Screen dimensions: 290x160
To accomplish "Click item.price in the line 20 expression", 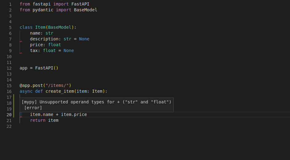I will coord(74,114).
